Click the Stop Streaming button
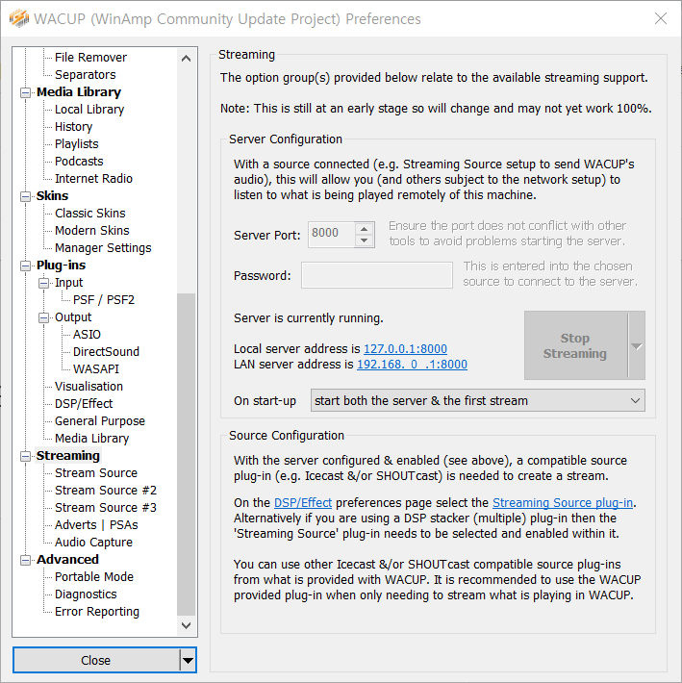 tap(576, 346)
